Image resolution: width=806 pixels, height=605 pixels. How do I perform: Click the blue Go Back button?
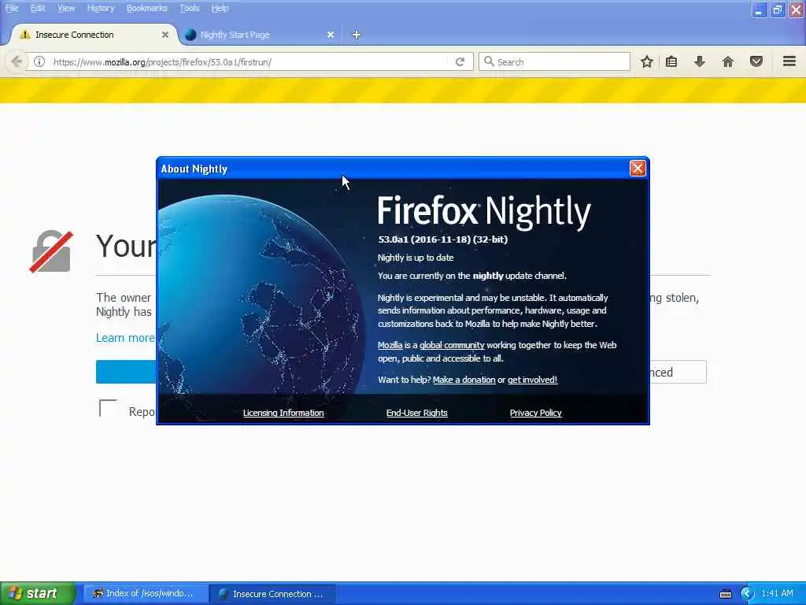(126, 372)
